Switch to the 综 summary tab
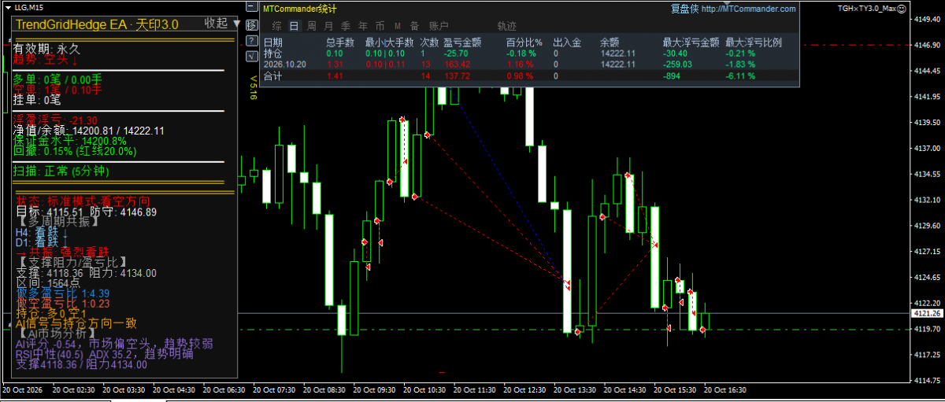 [276, 25]
